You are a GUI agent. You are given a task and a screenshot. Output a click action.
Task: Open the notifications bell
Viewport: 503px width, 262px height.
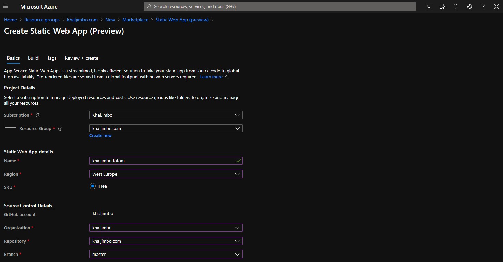[456, 6]
